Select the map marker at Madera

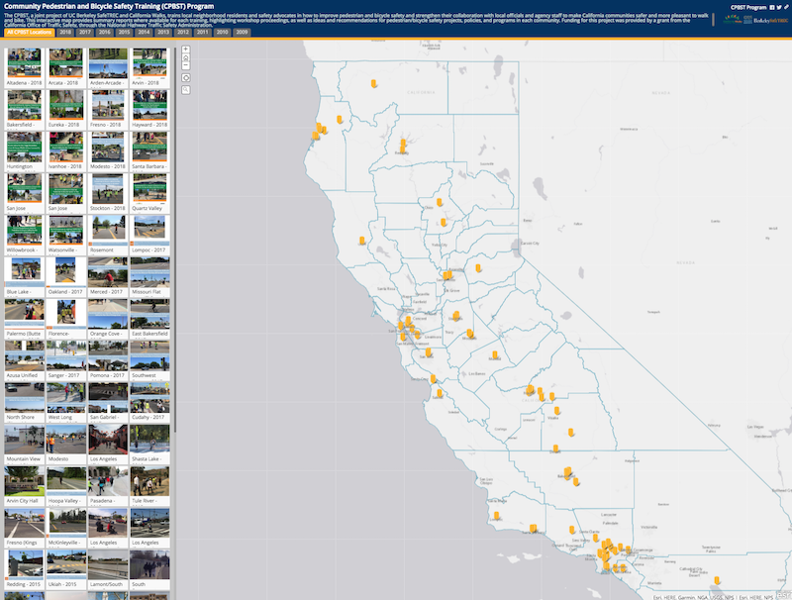[494, 354]
